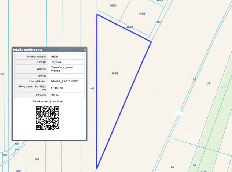This screenshot has height=172, width=232.
Task: Click the DĘBINA district value
Action: coord(56,62)
